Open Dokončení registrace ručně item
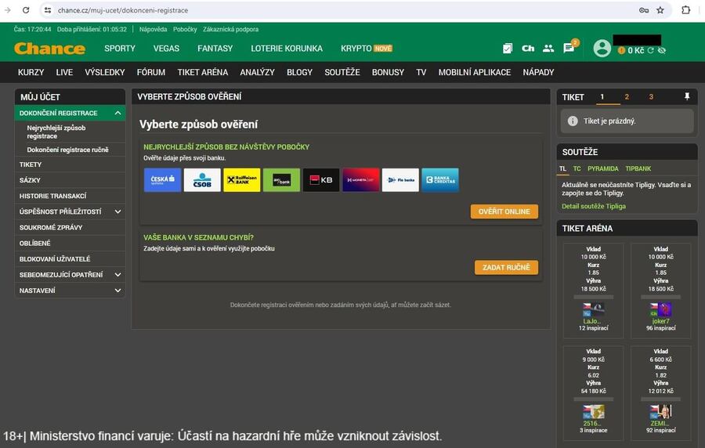Image resolution: width=705 pixels, height=448 pixels. [x=70, y=150]
